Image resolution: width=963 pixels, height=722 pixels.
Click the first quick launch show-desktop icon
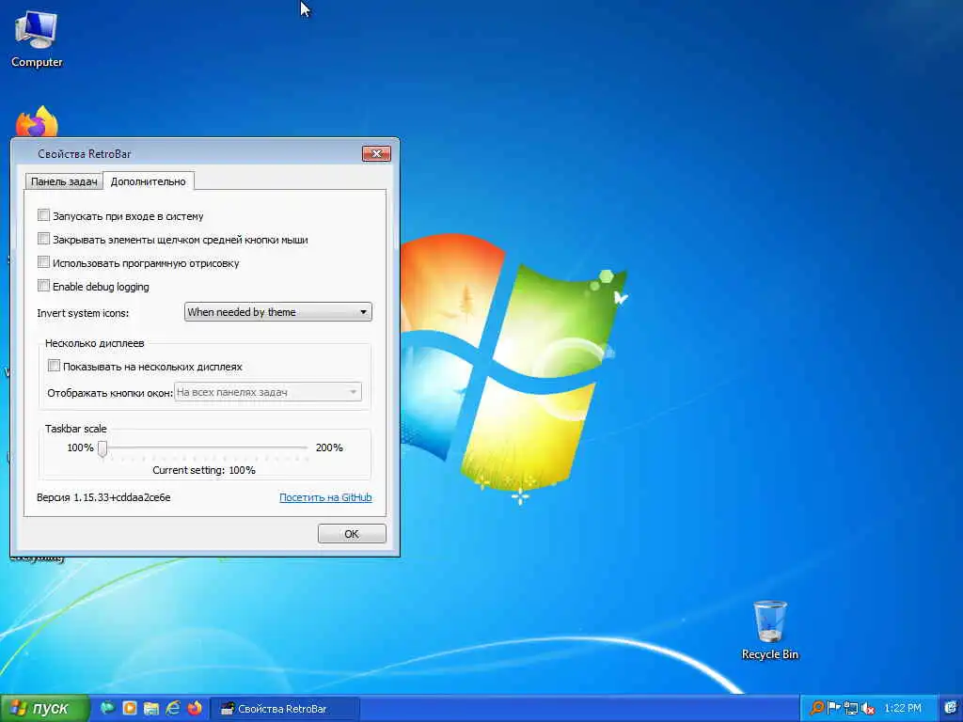click(107, 709)
